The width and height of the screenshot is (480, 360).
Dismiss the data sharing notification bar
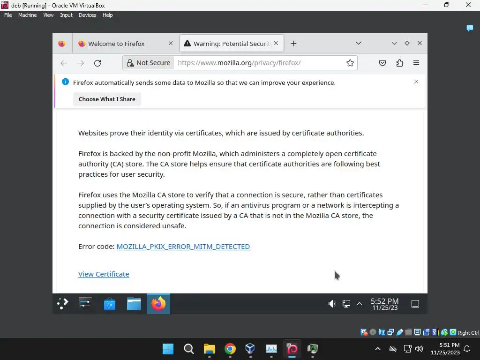click(416, 82)
